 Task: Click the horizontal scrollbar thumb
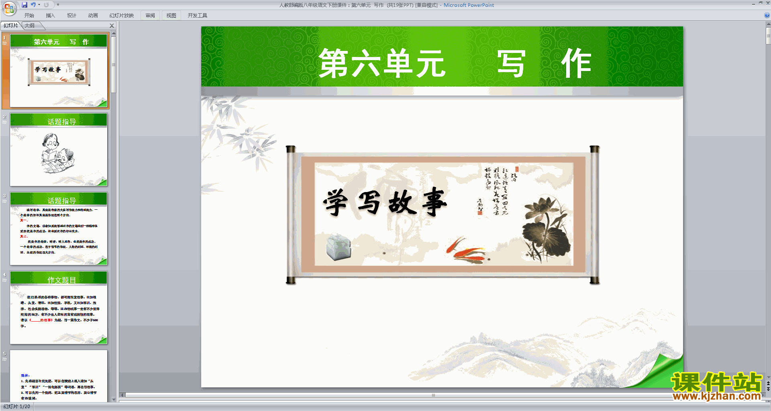(x=433, y=395)
